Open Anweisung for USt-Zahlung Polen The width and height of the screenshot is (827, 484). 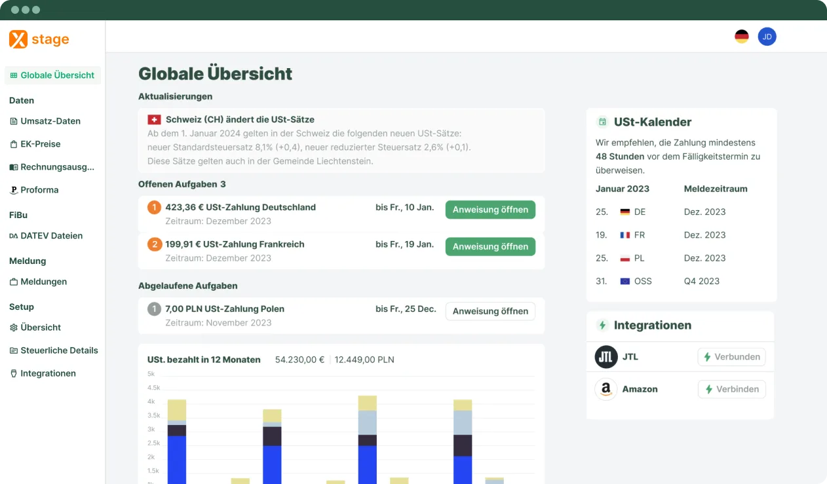pyautogui.click(x=490, y=311)
